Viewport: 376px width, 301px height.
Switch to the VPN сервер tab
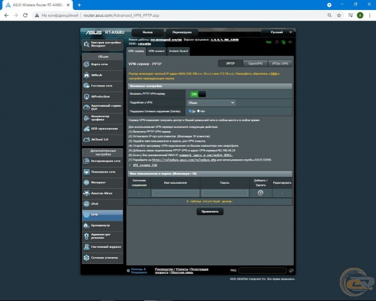coord(136,51)
